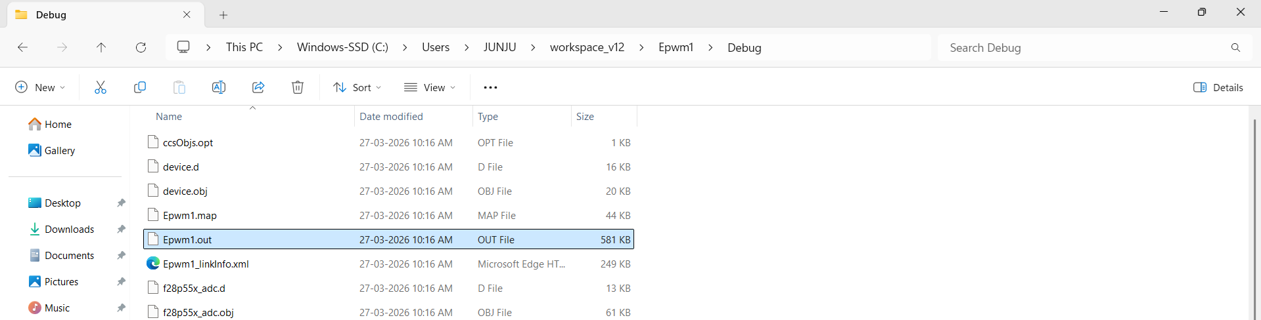
Task: Select file f28p55x_adc.obj
Action: [388, 312]
